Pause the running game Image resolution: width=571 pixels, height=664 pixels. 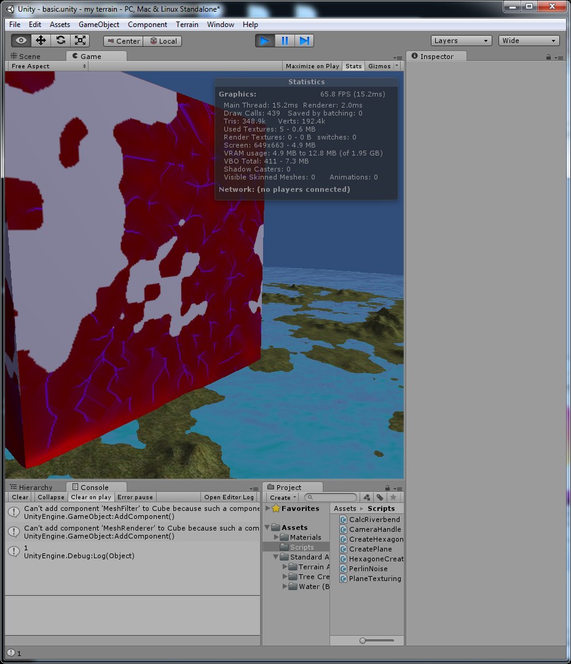tap(285, 41)
